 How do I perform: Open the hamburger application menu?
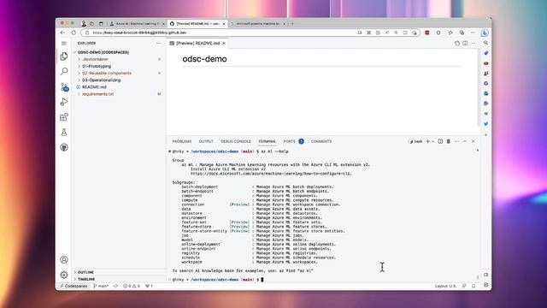pos(64,44)
